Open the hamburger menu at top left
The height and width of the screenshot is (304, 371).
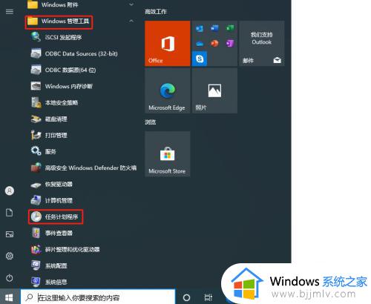point(10,12)
